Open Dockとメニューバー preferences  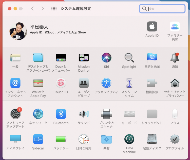coord(61,58)
